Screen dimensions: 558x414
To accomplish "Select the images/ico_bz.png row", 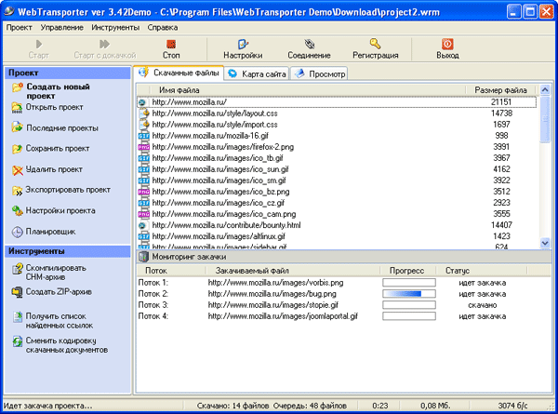I will [337, 192].
